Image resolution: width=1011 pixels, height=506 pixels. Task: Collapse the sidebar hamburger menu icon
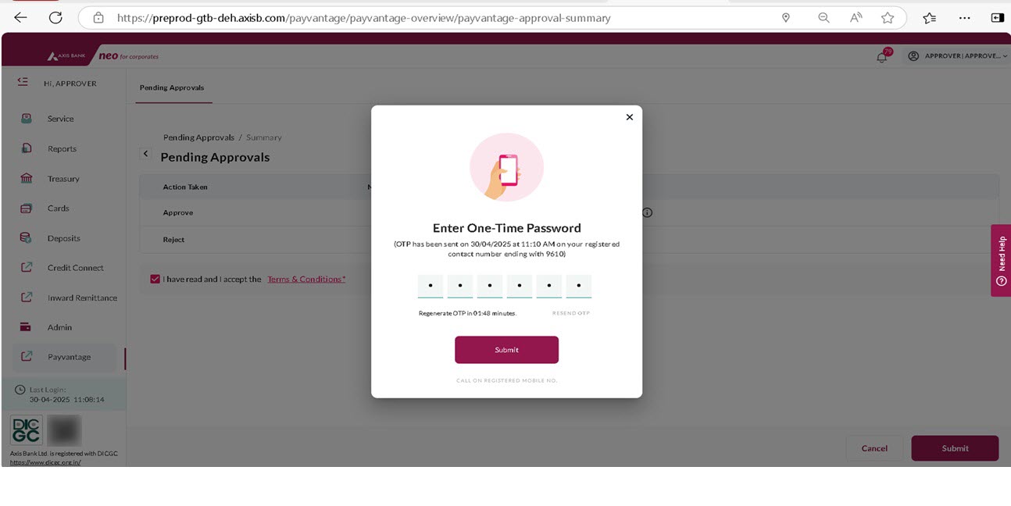(x=22, y=82)
